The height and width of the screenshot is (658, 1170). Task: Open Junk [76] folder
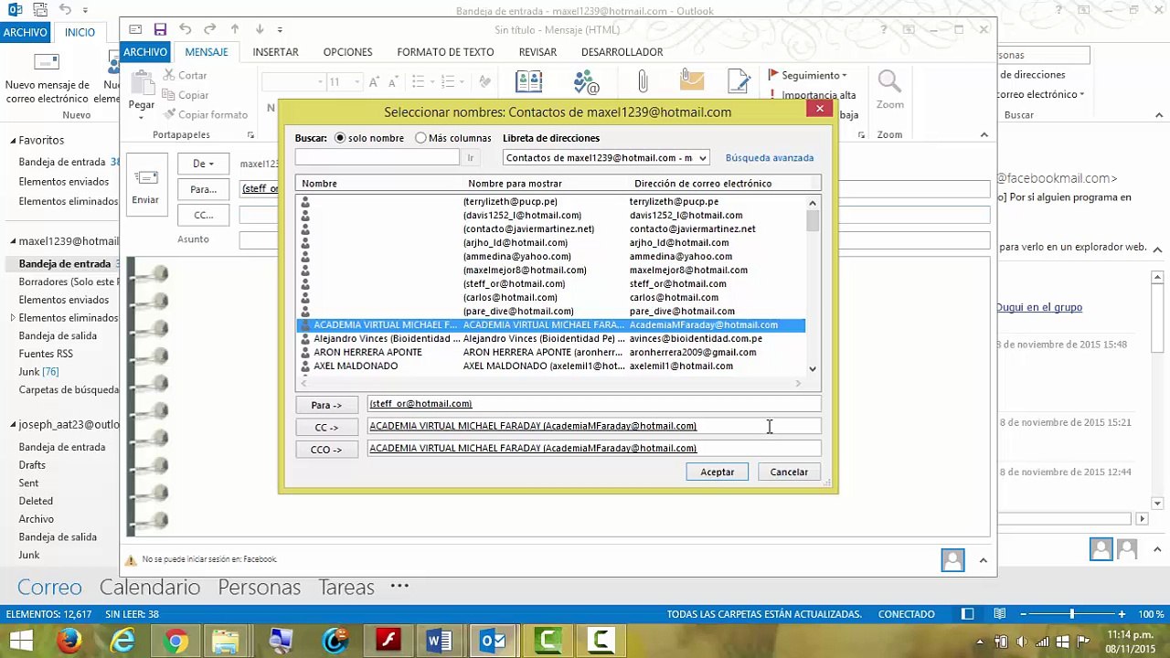[38, 372]
